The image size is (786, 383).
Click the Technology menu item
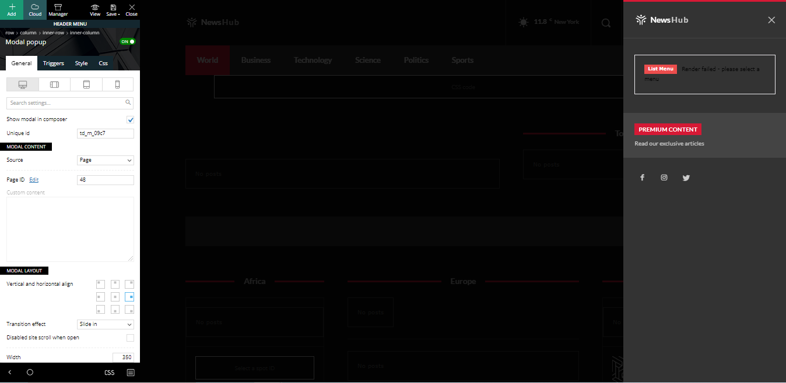[313, 60]
